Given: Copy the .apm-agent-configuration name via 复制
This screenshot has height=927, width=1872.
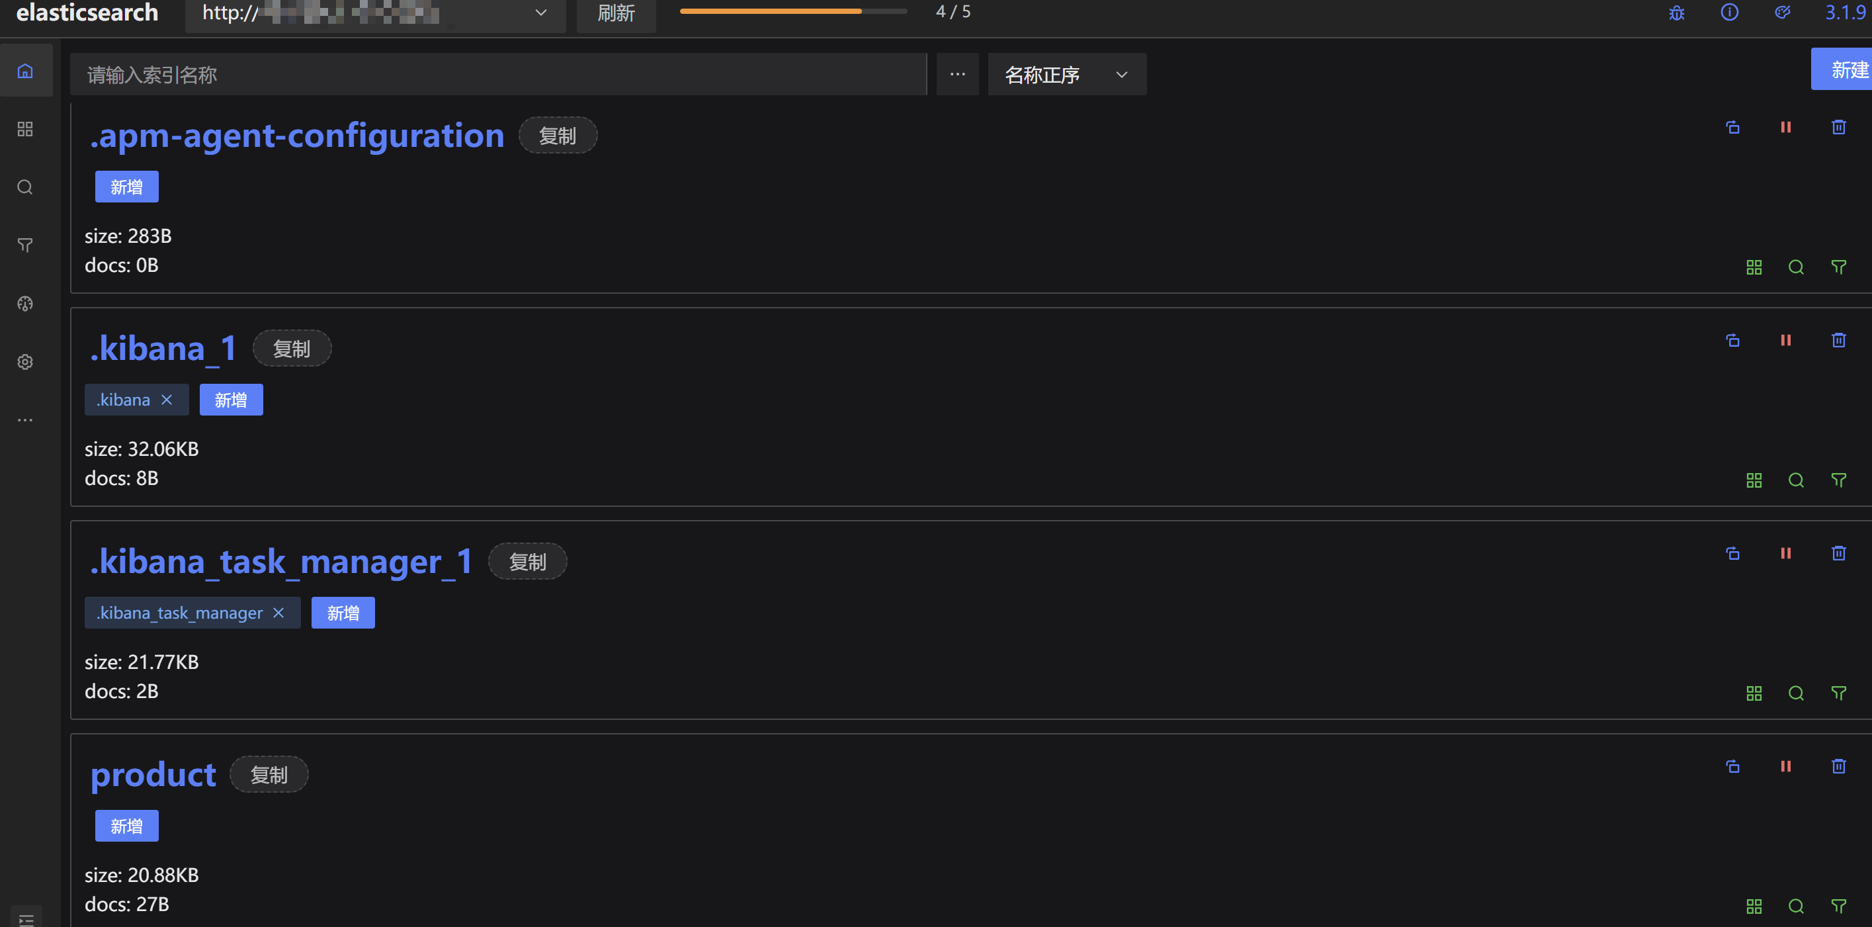Looking at the screenshot, I should tap(558, 135).
